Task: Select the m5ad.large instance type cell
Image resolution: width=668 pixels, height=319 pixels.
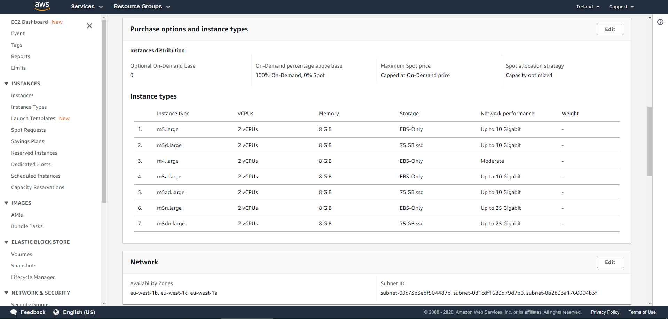Action: [x=171, y=192]
